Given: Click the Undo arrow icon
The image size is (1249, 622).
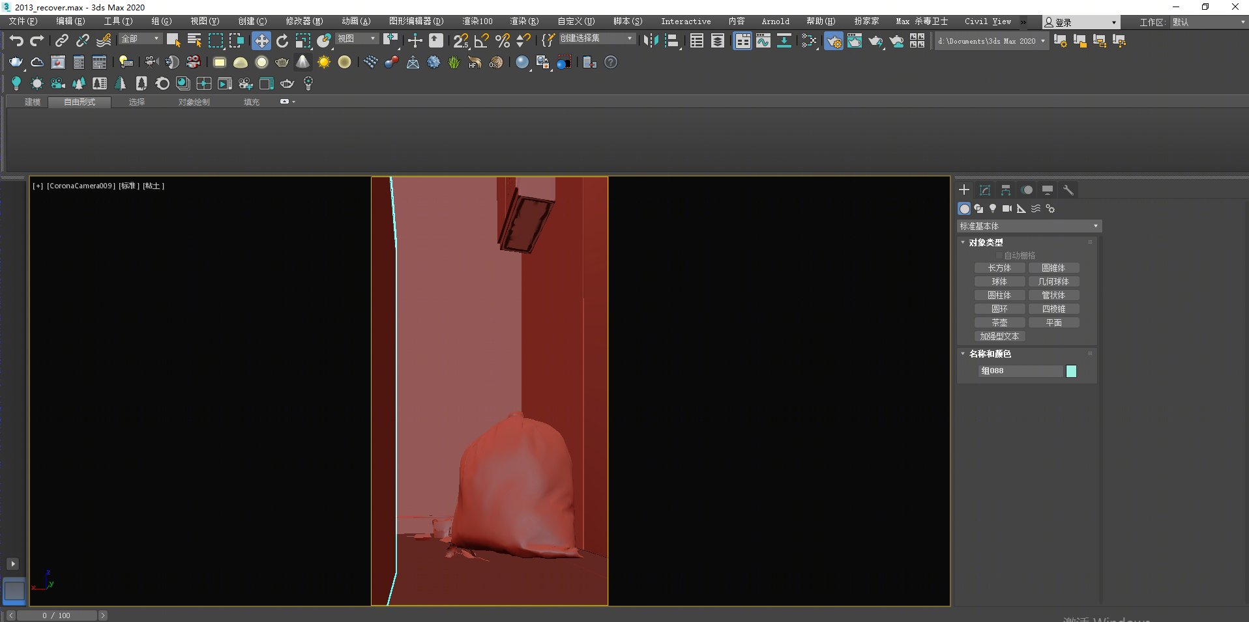Looking at the screenshot, I should point(16,41).
